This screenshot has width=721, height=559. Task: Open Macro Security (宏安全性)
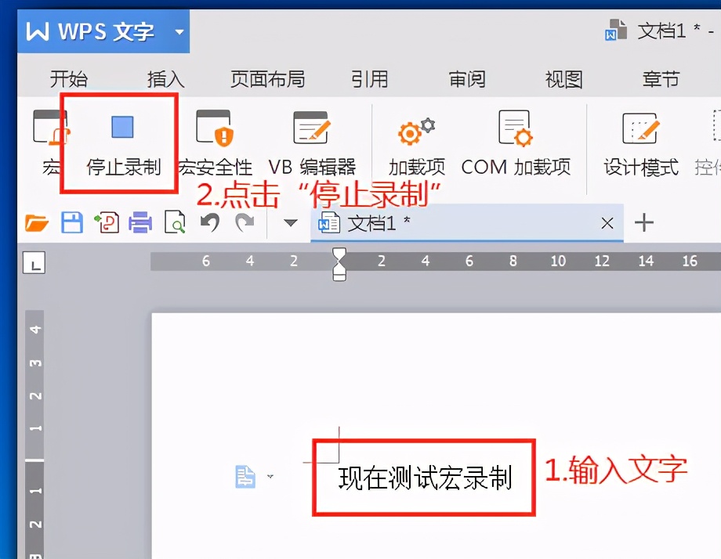(215, 144)
